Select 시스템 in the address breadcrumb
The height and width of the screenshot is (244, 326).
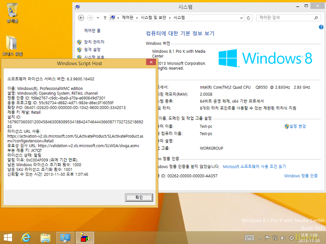point(179,18)
